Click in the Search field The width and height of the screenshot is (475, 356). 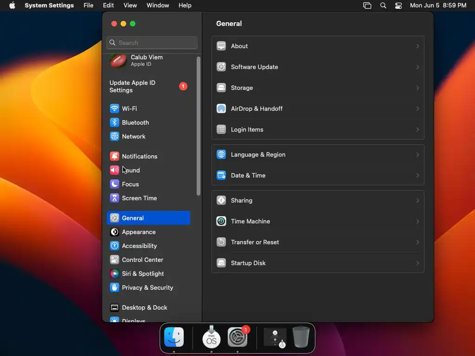[x=152, y=43]
